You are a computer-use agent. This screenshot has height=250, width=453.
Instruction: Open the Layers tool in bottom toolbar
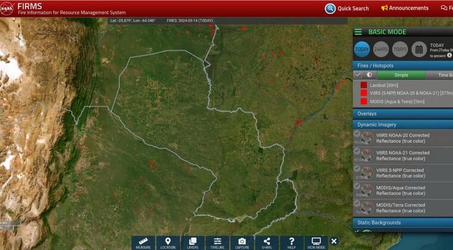(193, 242)
